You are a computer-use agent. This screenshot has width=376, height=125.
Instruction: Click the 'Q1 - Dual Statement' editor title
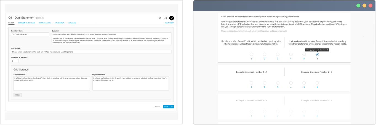[x=21, y=18]
